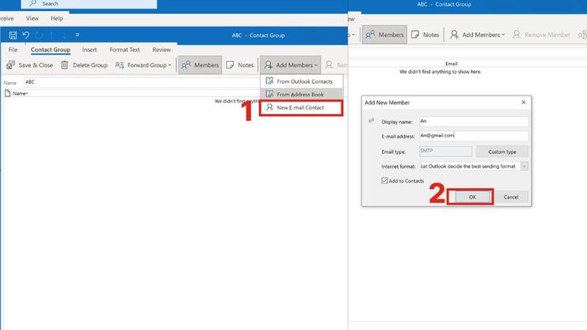Click the Save icon in quick access toolbar
Viewport: 587px width, 330px height.
(13, 35)
